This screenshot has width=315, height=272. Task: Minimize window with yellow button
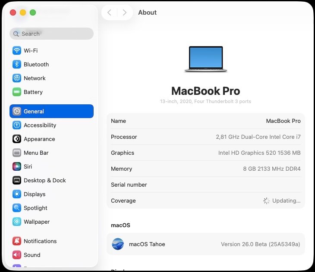(23, 13)
